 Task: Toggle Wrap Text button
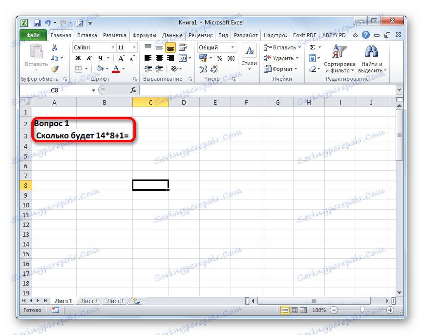(183, 47)
